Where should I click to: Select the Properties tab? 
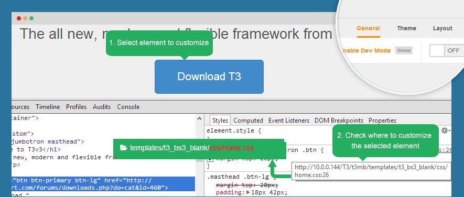tap(382, 121)
